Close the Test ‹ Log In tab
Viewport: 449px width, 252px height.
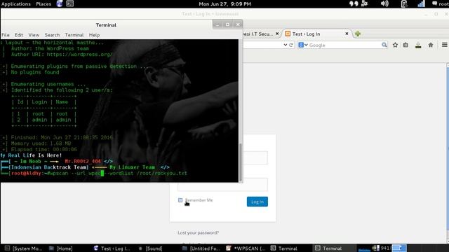[347, 34]
